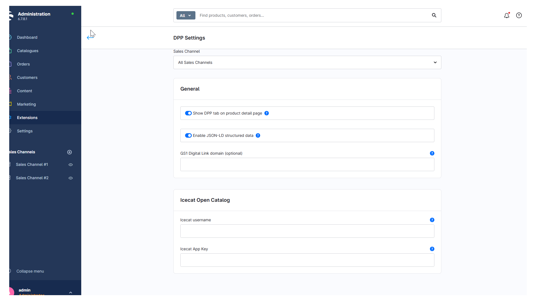Expand the admin user menu chevron

(x=71, y=292)
